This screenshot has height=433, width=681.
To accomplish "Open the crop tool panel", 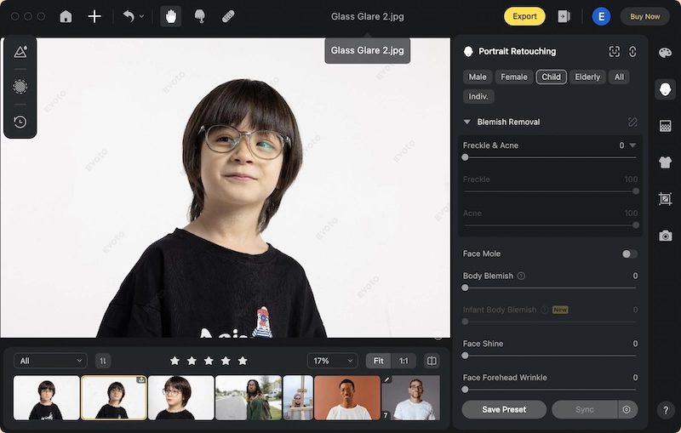I will pos(665,199).
